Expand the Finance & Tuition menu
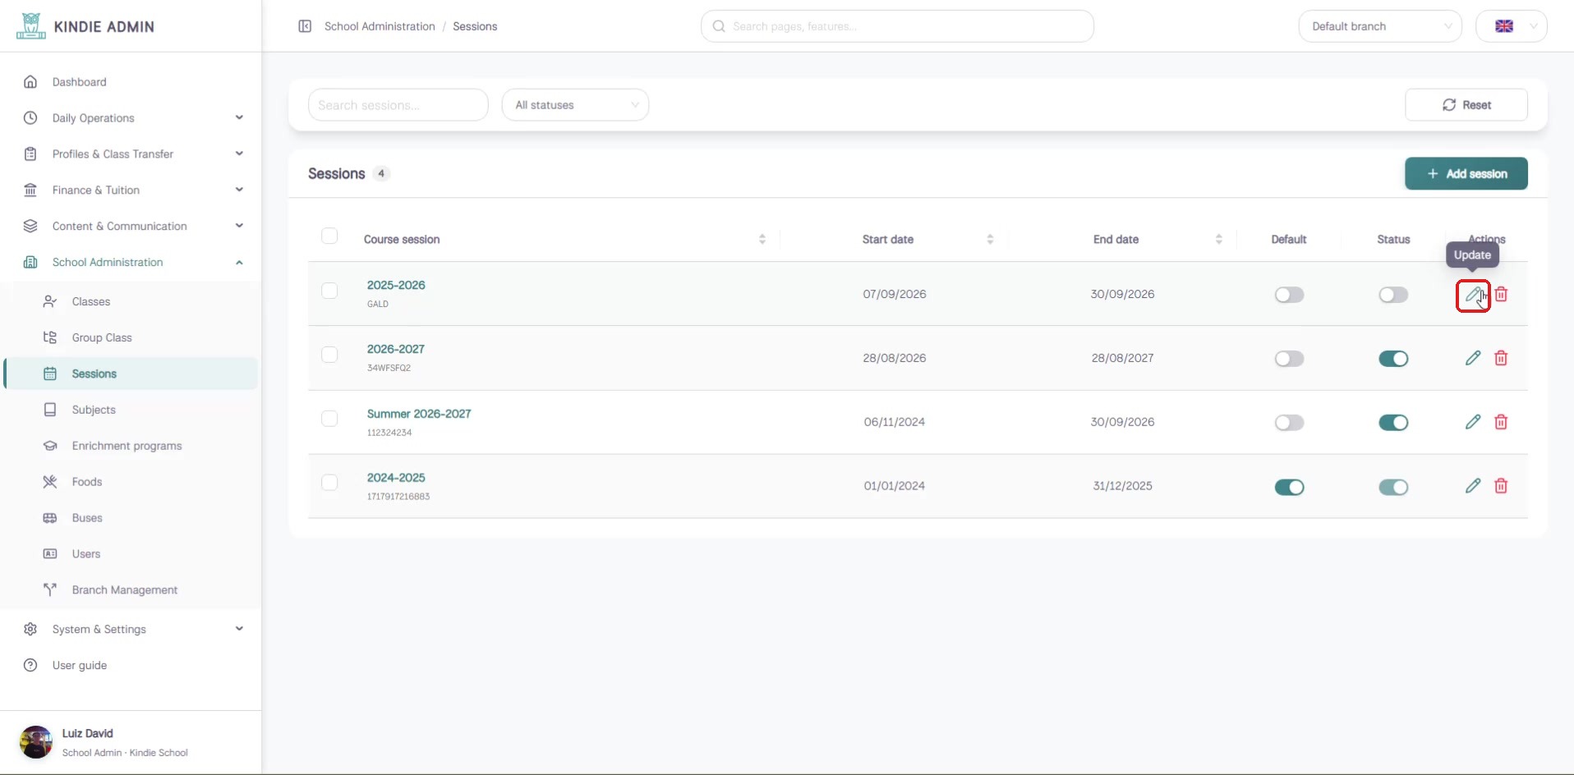The width and height of the screenshot is (1574, 775). pos(131,190)
